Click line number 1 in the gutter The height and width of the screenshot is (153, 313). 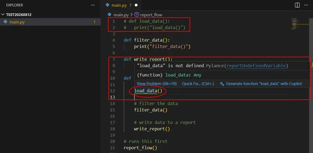[x=114, y=21]
